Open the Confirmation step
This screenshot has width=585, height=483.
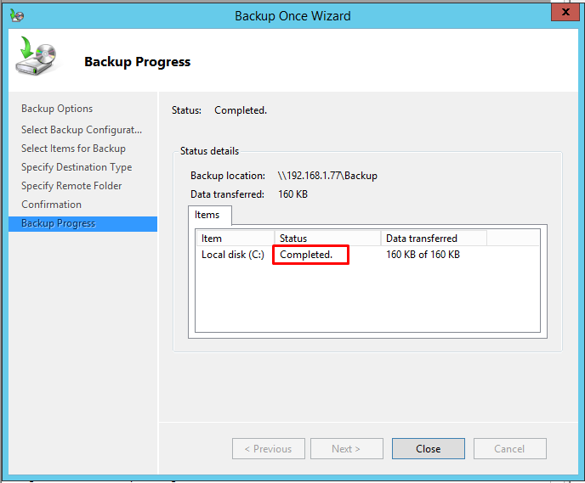coord(52,205)
